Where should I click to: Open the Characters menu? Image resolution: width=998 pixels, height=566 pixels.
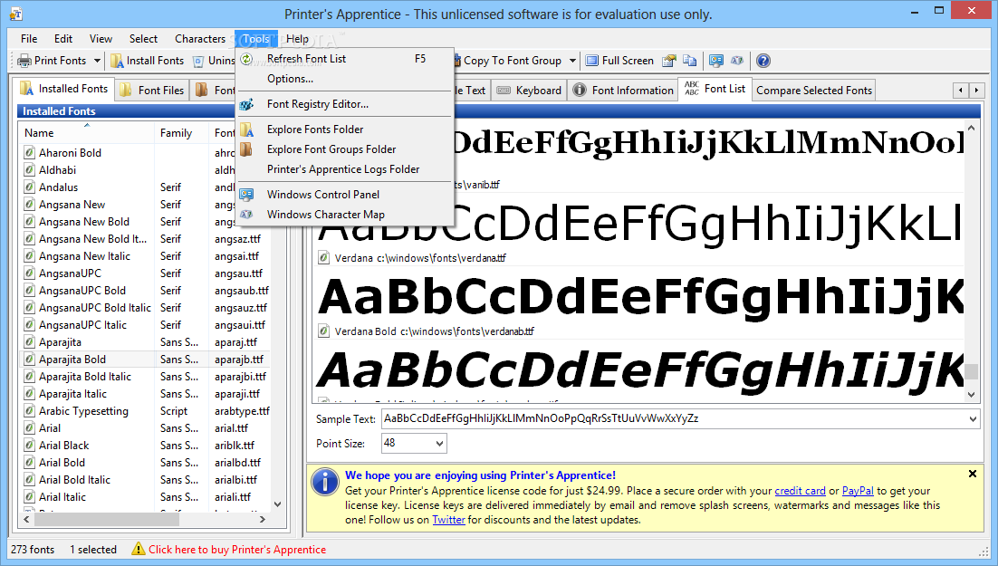tap(200, 39)
